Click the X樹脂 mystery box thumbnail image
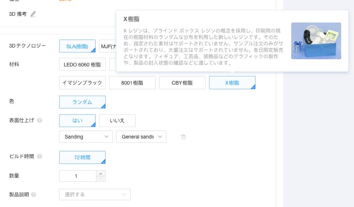 coord(316,41)
